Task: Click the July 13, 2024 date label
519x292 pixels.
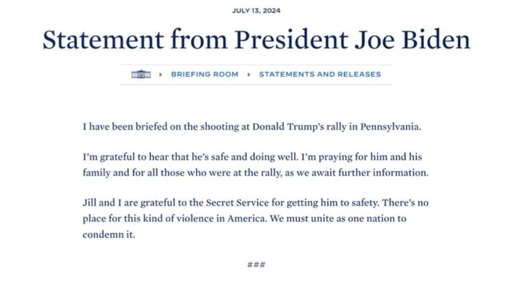Action: click(x=256, y=10)
